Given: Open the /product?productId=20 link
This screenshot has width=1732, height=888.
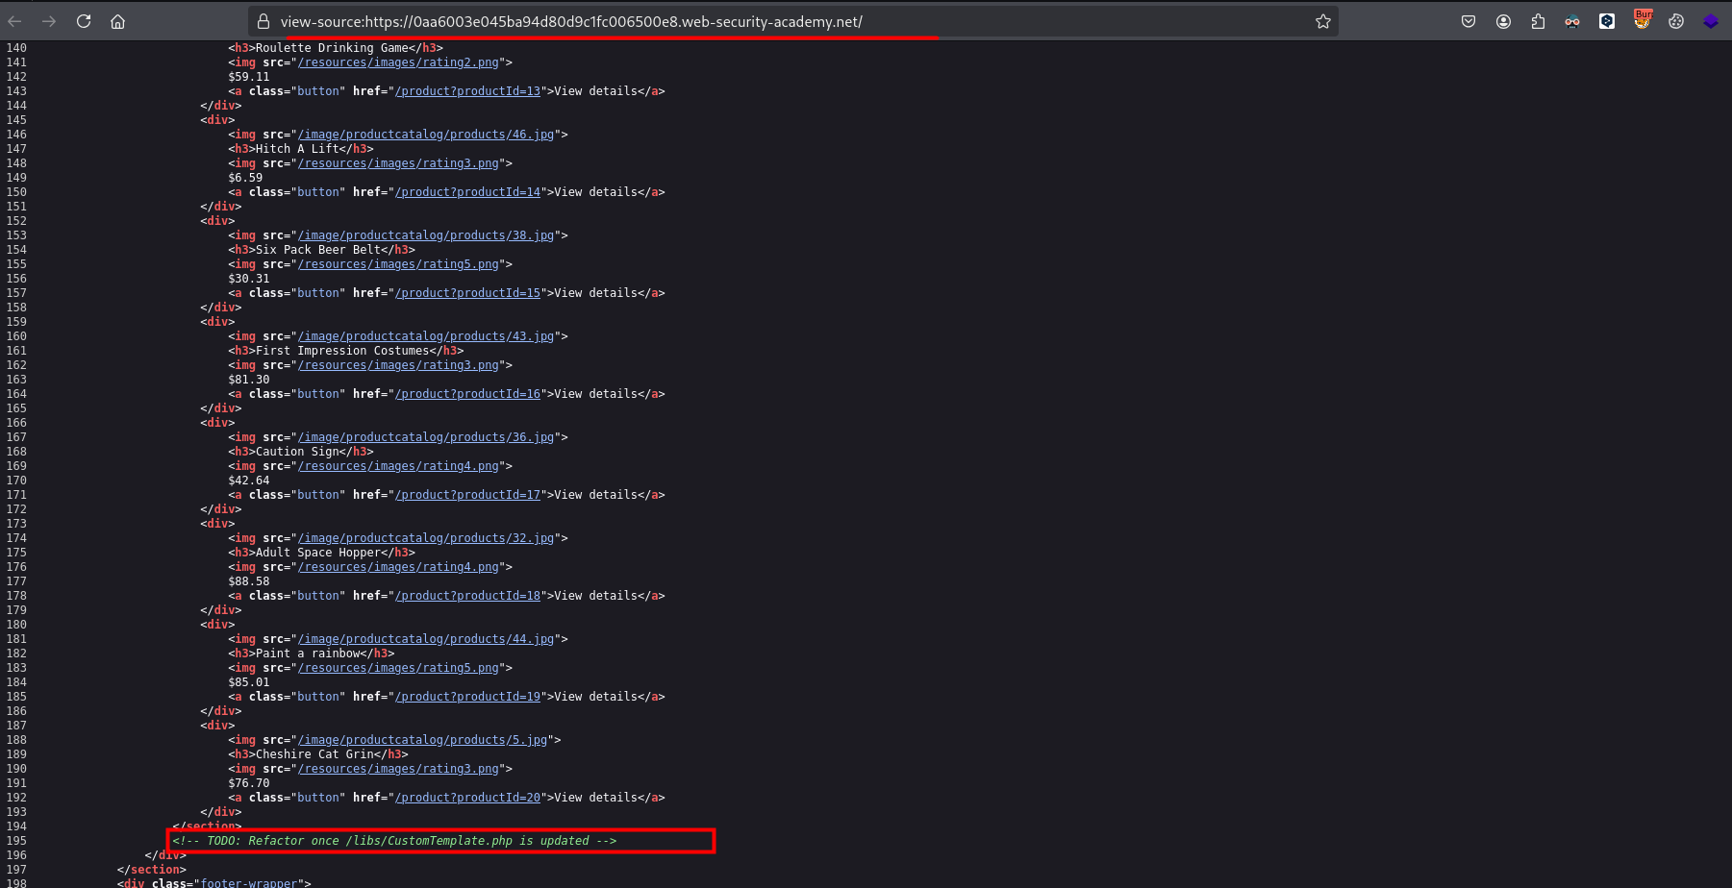Looking at the screenshot, I should point(467,798).
